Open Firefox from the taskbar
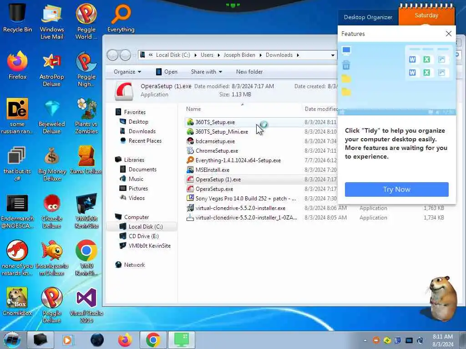 [x=125, y=340]
